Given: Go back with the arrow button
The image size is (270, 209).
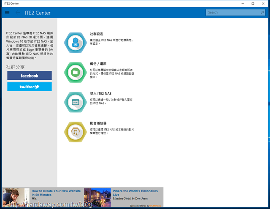Looking at the screenshot, I should point(18,13).
